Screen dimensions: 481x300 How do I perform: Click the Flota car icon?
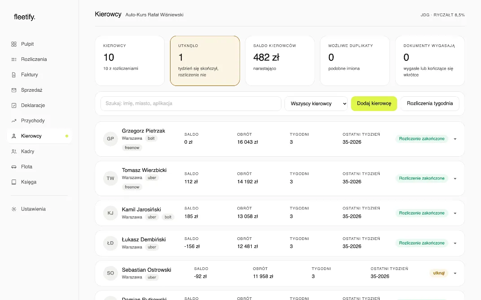(14, 167)
